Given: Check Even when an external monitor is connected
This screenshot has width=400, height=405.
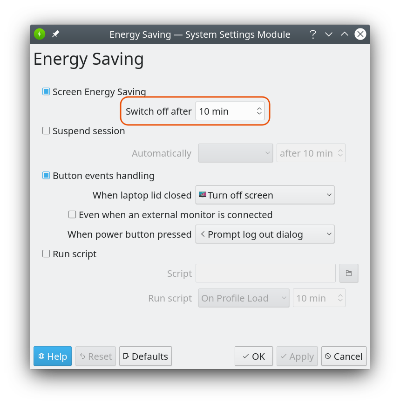Looking at the screenshot, I should (x=72, y=215).
